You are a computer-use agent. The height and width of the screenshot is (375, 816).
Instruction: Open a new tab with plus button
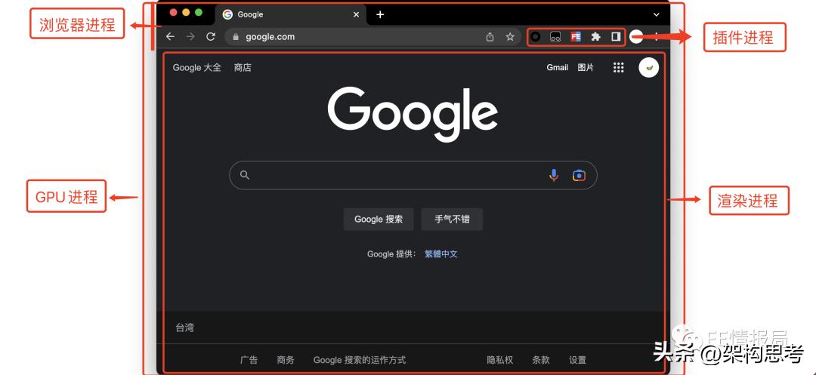pos(380,14)
